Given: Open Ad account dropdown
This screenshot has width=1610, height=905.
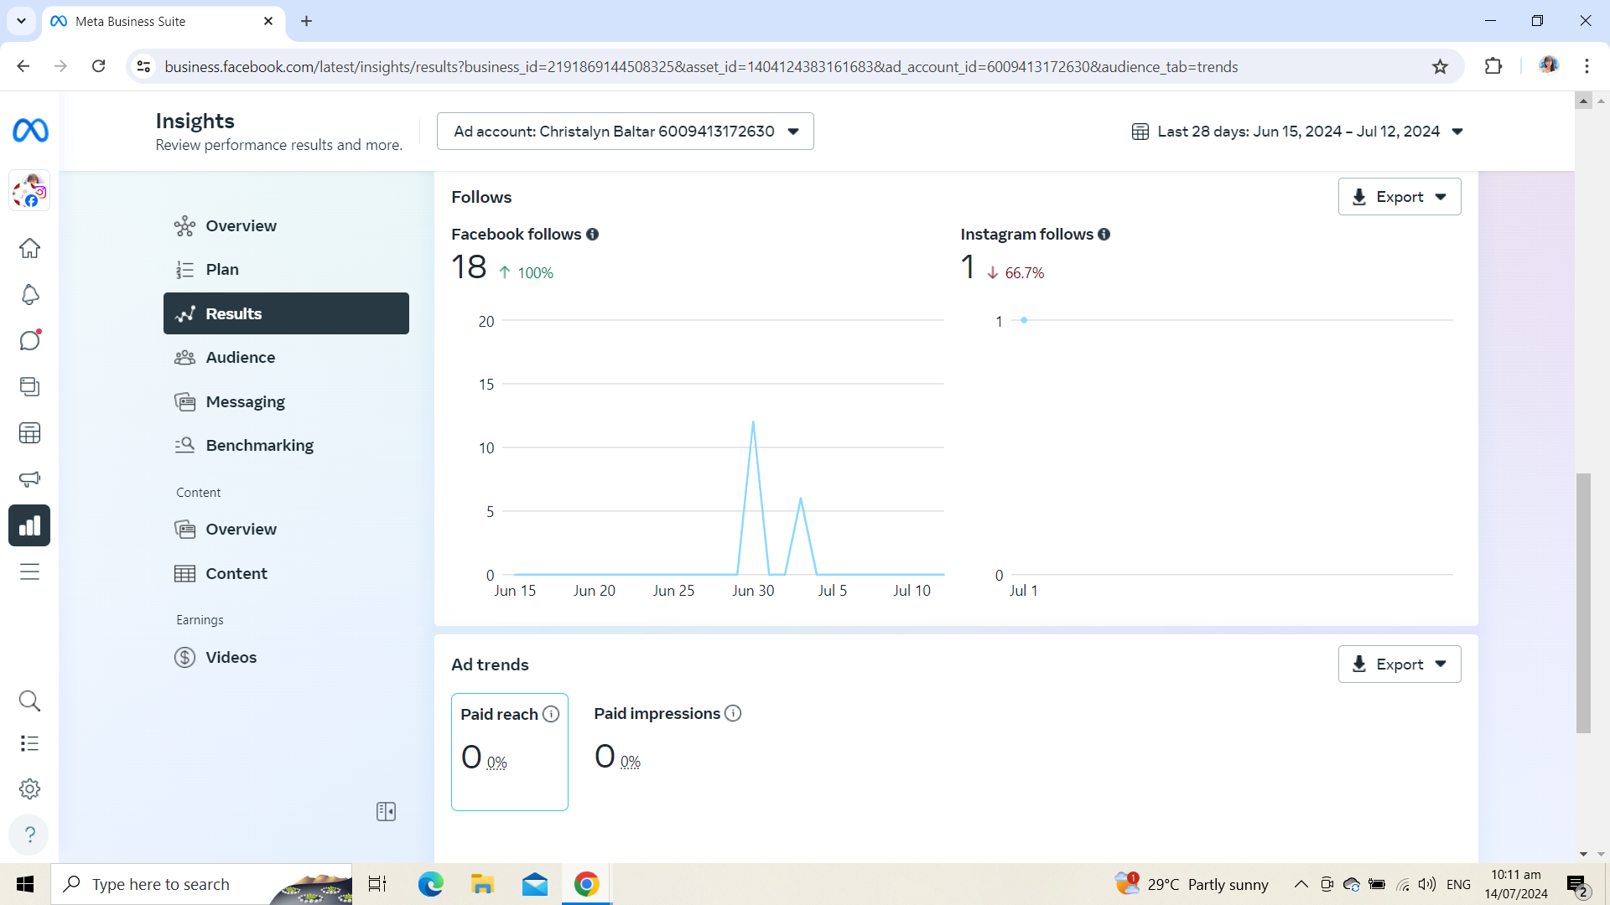Looking at the screenshot, I should pos(625,132).
